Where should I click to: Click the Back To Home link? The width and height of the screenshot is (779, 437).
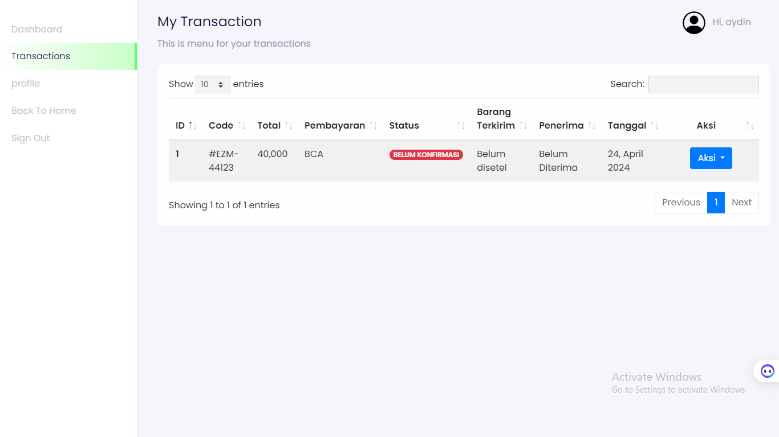[43, 111]
